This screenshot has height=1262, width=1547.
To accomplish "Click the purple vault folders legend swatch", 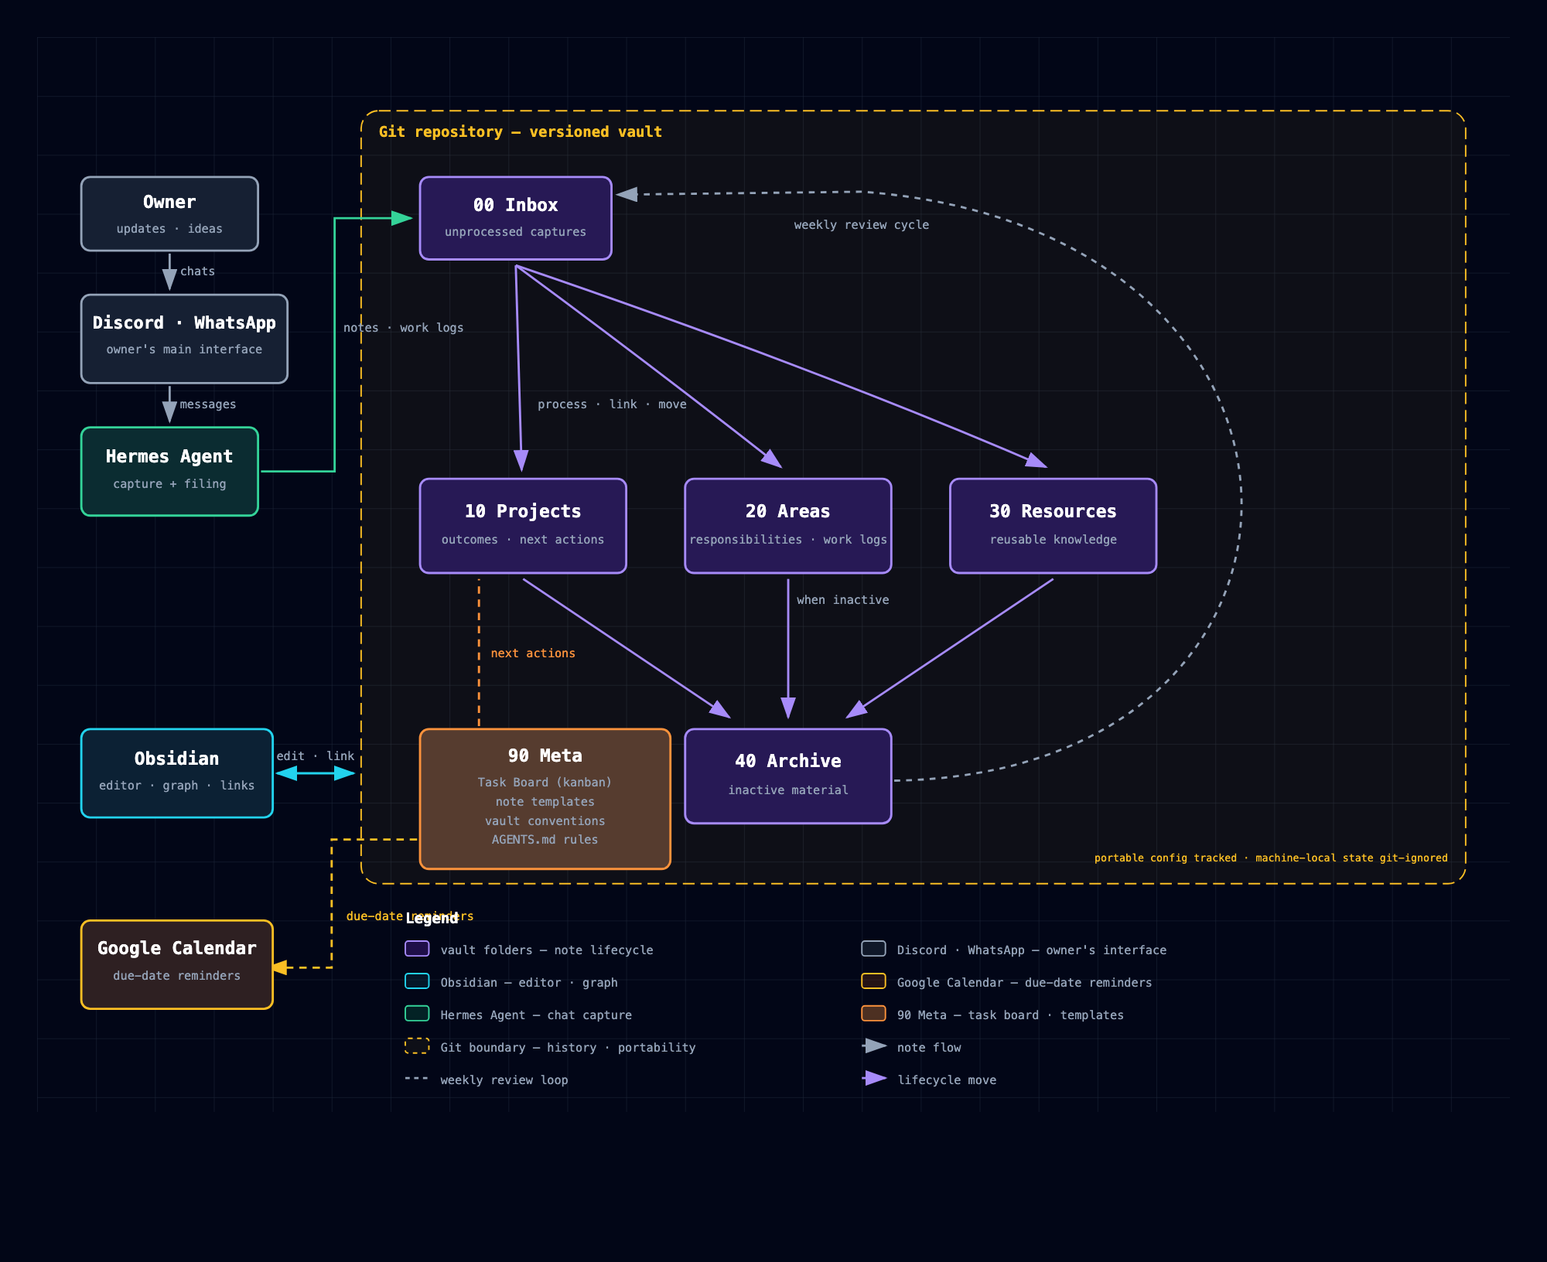I will (x=417, y=949).
